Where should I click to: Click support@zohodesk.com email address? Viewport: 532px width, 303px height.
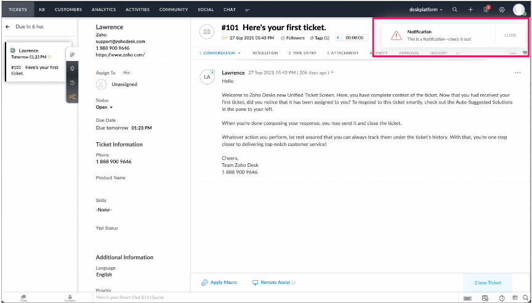[121, 41]
